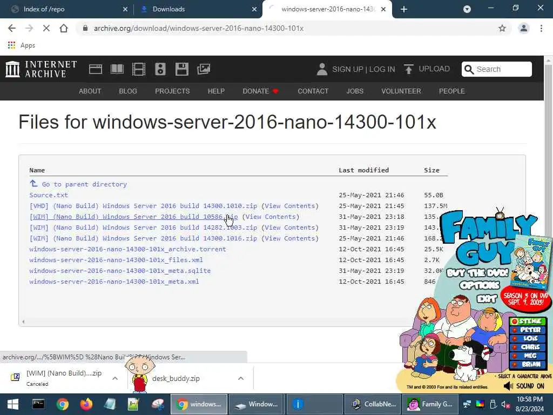Download WIM build 14282.1003.zip
Screen dimensions: 553x415
coord(143,227)
